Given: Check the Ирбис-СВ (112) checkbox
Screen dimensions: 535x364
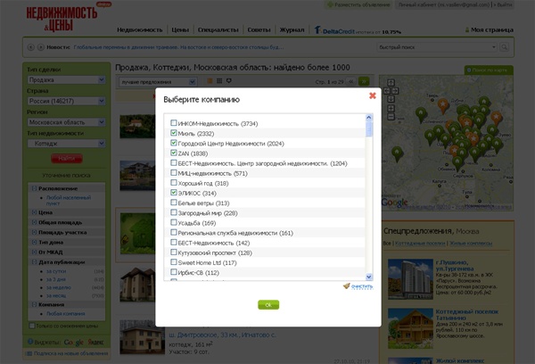Looking at the screenshot, I should tap(174, 272).
